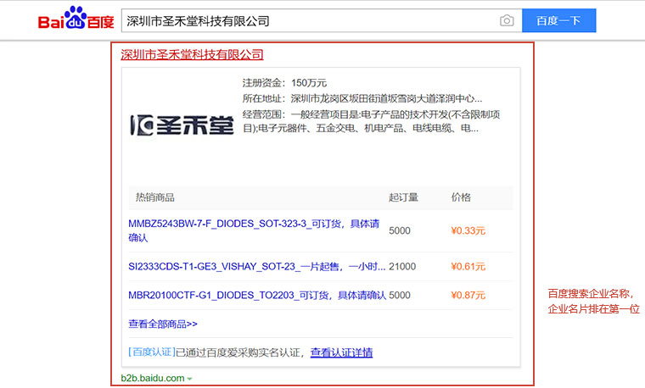This screenshot has width=645, height=388.
Task: Click the b2b.baidu.com source URL
Action: pos(152,378)
